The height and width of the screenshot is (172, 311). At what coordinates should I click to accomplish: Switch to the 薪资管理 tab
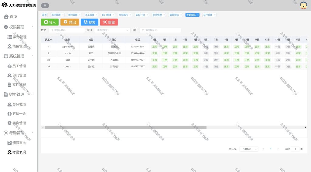point(157,15)
